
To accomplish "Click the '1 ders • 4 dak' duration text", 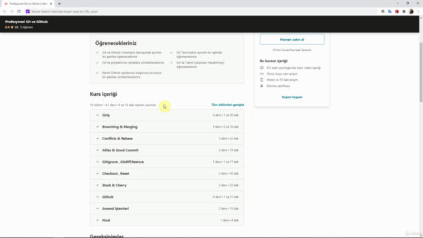I will click(229, 220).
